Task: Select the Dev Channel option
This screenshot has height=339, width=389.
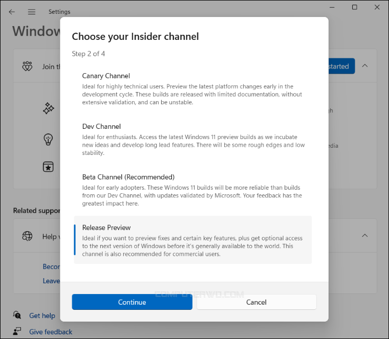Action: 193,139
